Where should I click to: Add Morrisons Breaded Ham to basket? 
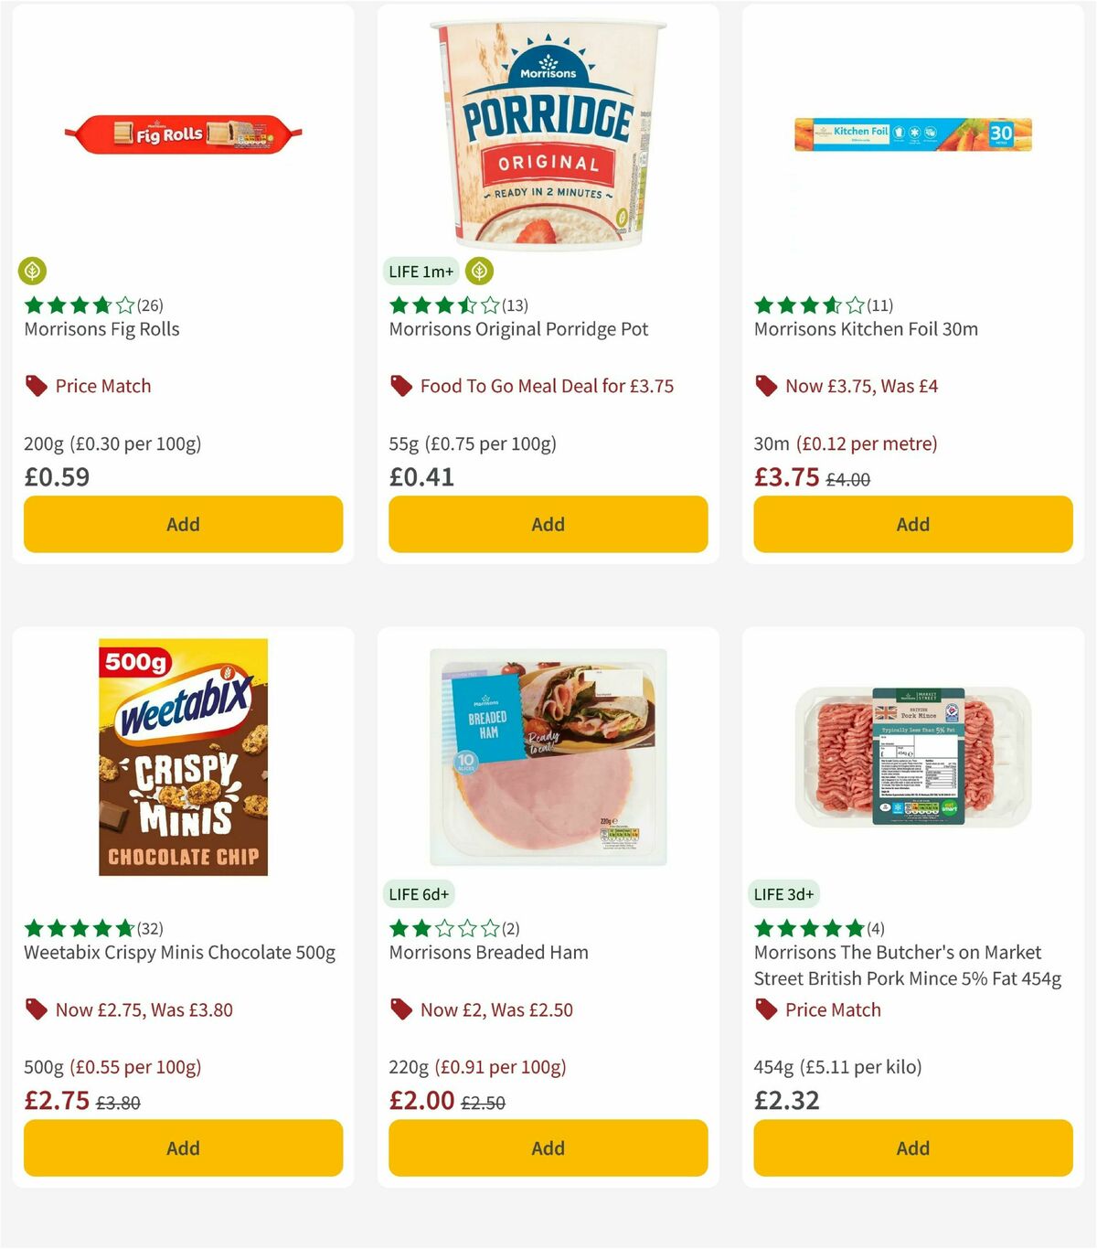point(547,1148)
